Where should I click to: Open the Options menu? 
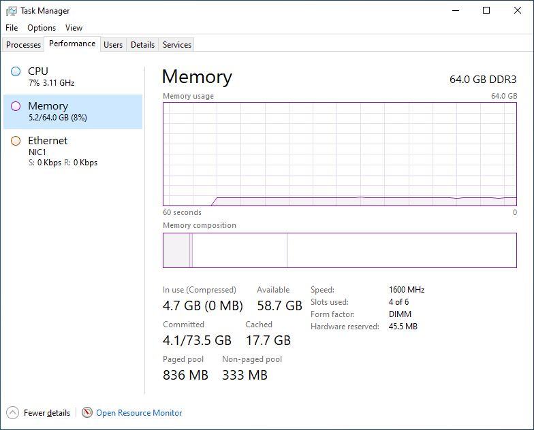[42, 28]
